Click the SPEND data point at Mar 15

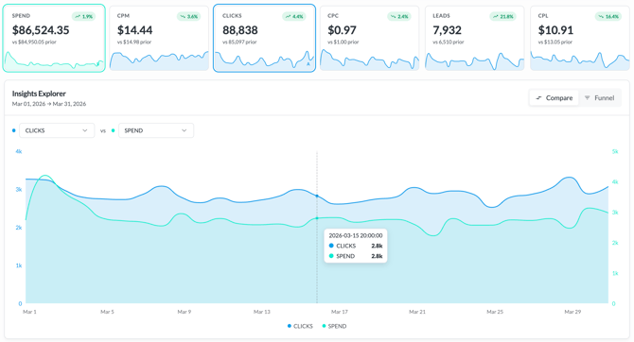[x=317, y=218]
